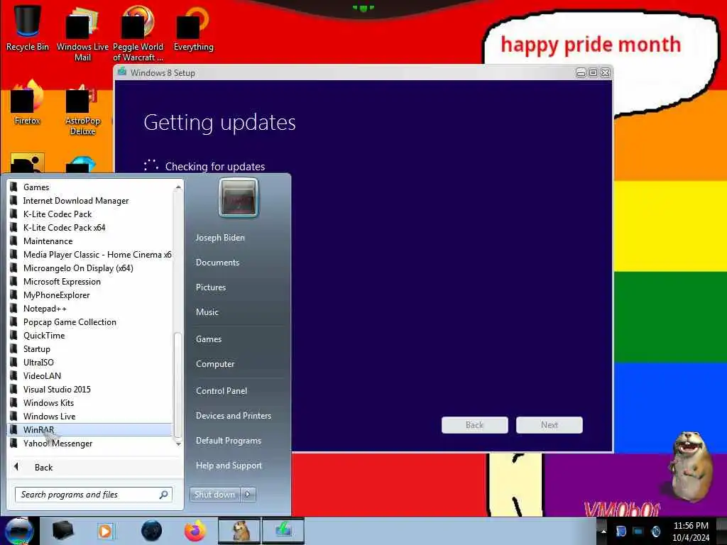The image size is (727, 545).
Task: Open Media Player Classic - Home Cinema folder
Action: pos(90,255)
